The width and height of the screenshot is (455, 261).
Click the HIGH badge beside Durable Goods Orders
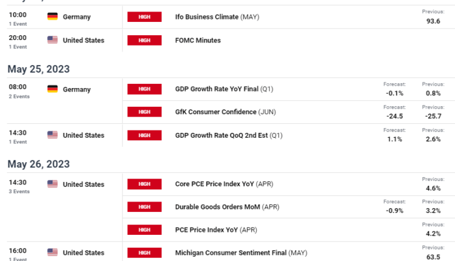tap(144, 207)
